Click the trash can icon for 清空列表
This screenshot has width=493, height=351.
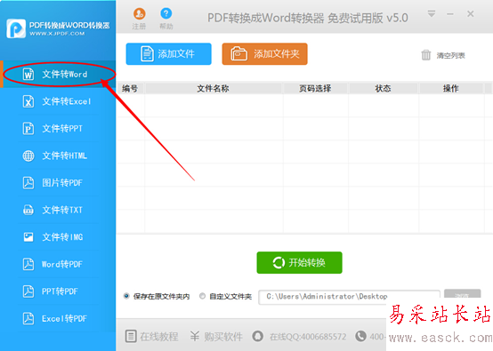tap(426, 55)
